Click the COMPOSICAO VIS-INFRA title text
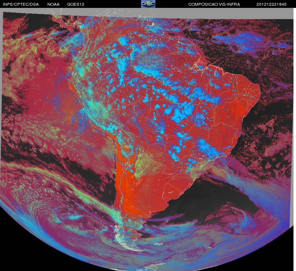The height and width of the screenshot is (271, 296). tap(214, 4)
